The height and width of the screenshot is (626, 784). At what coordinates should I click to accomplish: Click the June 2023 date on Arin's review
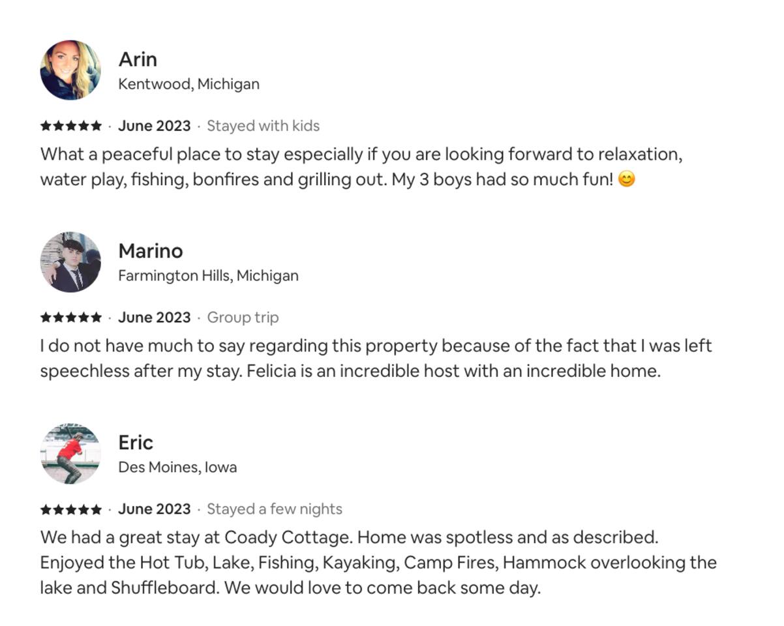(155, 126)
